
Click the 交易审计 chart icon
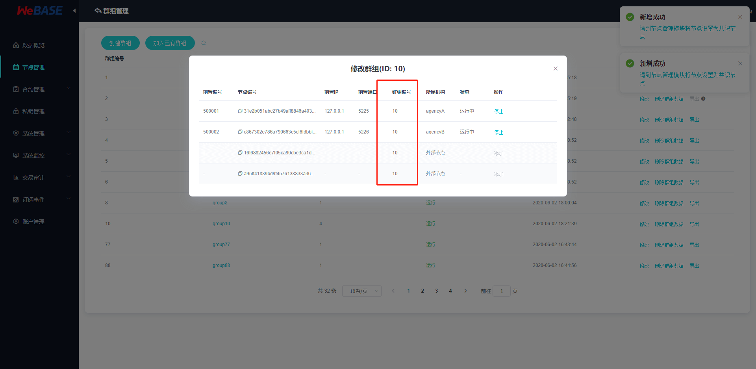pyautogui.click(x=16, y=178)
